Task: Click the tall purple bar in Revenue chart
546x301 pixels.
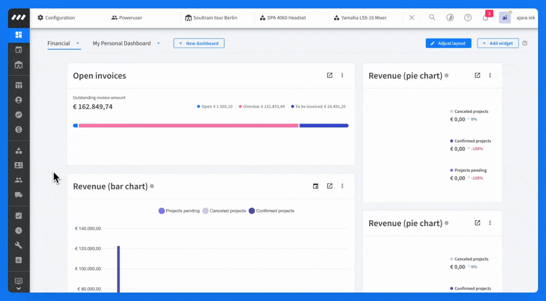Action: tap(118, 269)
